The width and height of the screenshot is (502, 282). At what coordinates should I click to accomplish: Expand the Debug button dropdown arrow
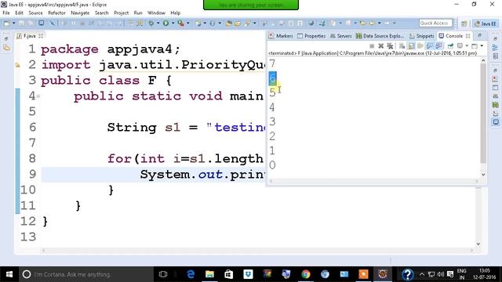click(x=158, y=23)
